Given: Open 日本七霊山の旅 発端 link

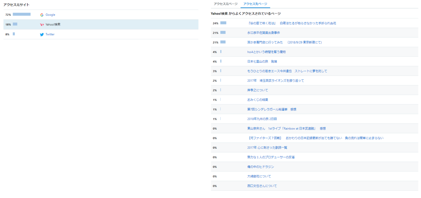Looking at the screenshot, I should [262, 61].
